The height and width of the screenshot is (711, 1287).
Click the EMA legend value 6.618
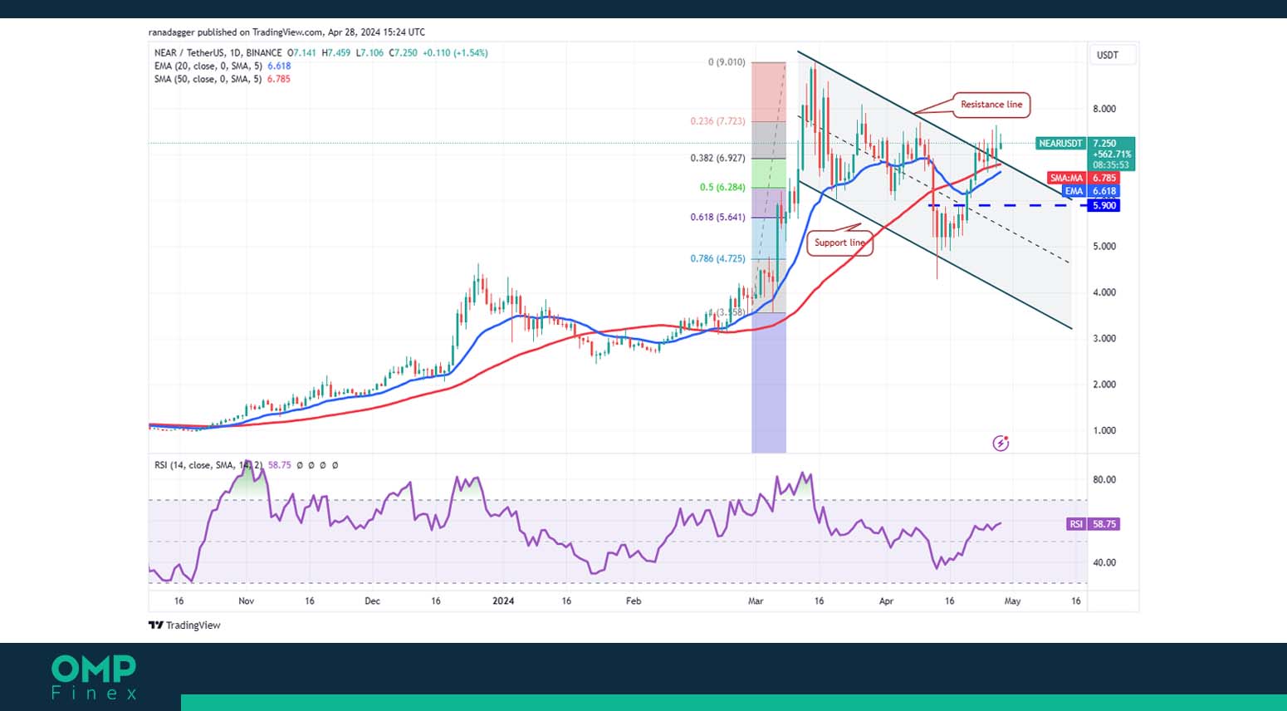(279, 66)
